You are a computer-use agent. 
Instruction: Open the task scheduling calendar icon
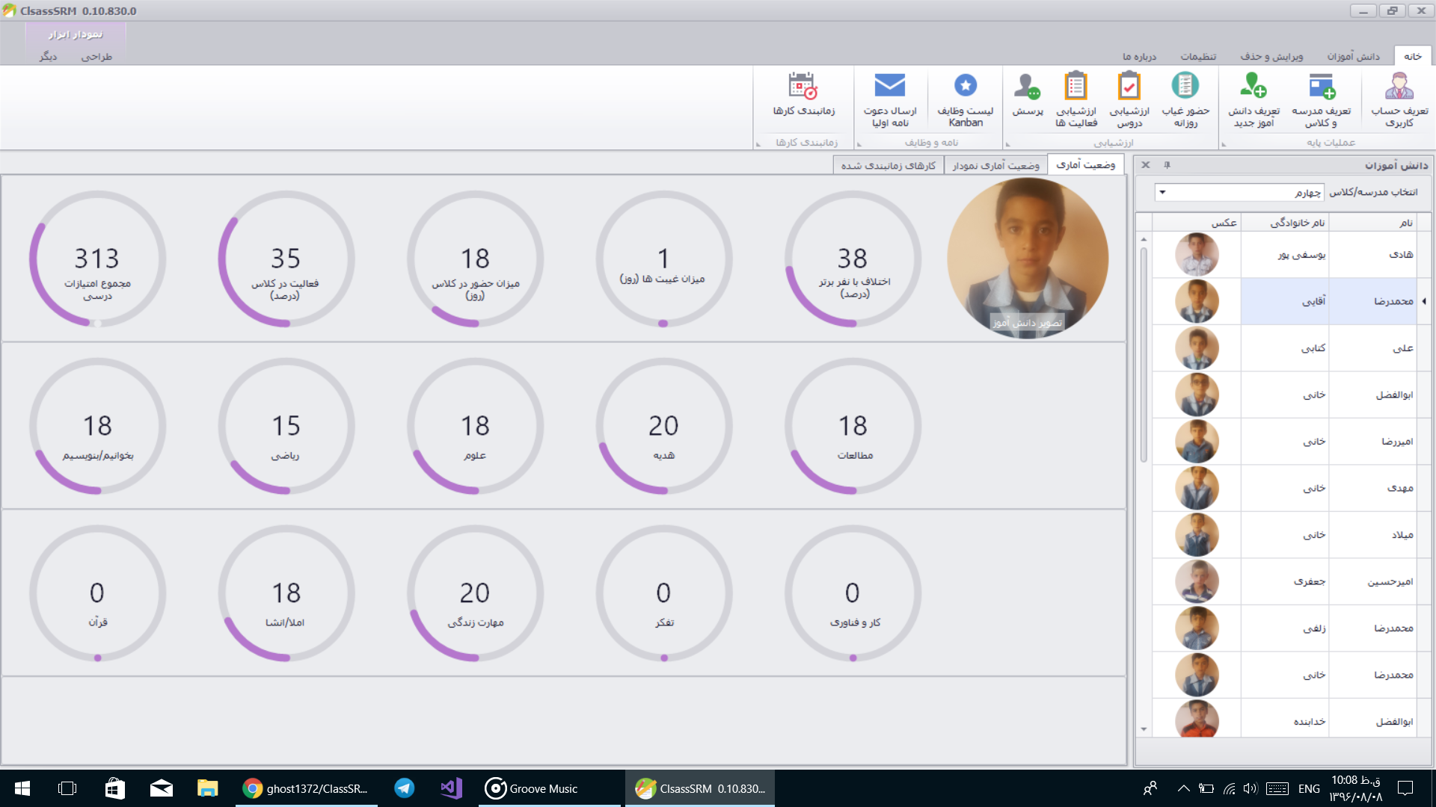pyautogui.click(x=803, y=87)
